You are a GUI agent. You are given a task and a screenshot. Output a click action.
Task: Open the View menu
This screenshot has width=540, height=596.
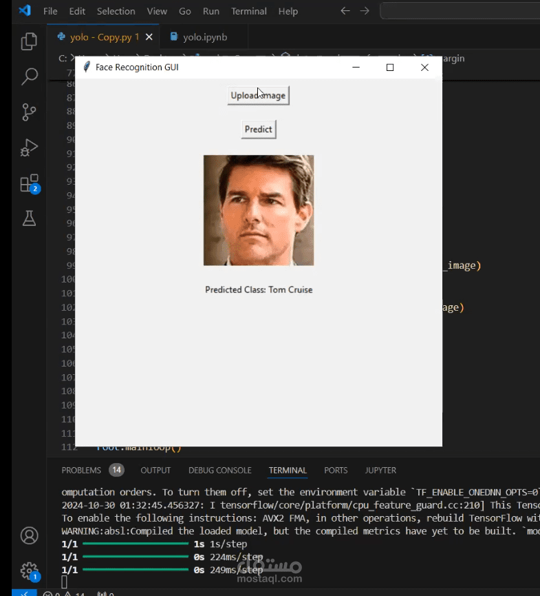(x=157, y=12)
